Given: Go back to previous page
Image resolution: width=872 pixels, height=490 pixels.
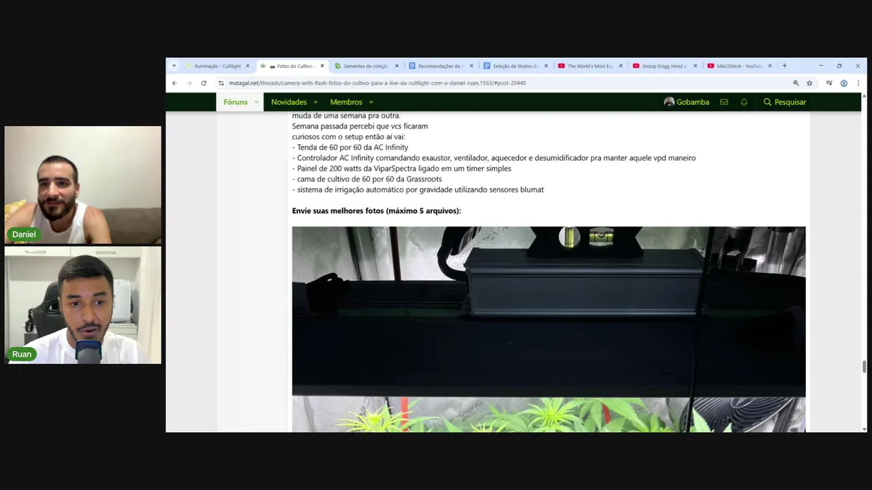Looking at the screenshot, I should (174, 83).
